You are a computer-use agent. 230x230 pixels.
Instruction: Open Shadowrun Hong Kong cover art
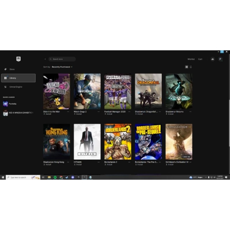[57, 142]
